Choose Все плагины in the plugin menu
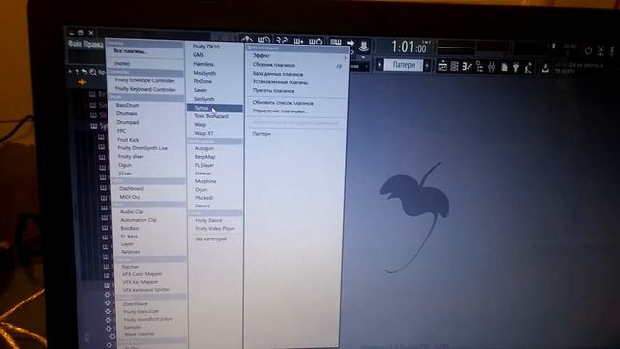Viewport: 620px width, 349px height. pos(130,51)
